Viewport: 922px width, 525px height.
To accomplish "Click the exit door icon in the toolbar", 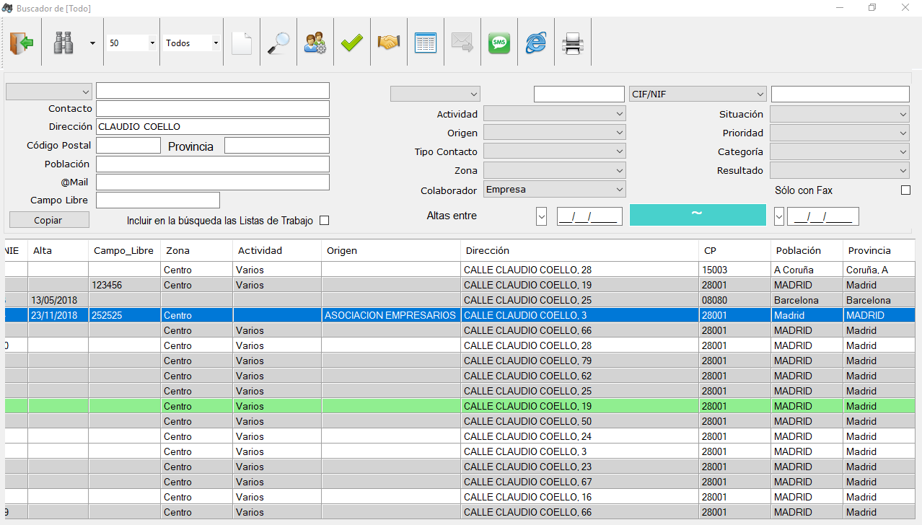I will [x=22, y=43].
